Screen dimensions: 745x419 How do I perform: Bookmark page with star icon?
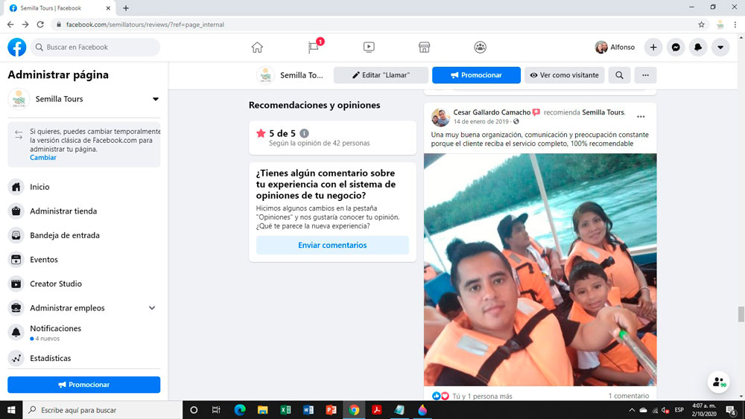(x=701, y=25)
